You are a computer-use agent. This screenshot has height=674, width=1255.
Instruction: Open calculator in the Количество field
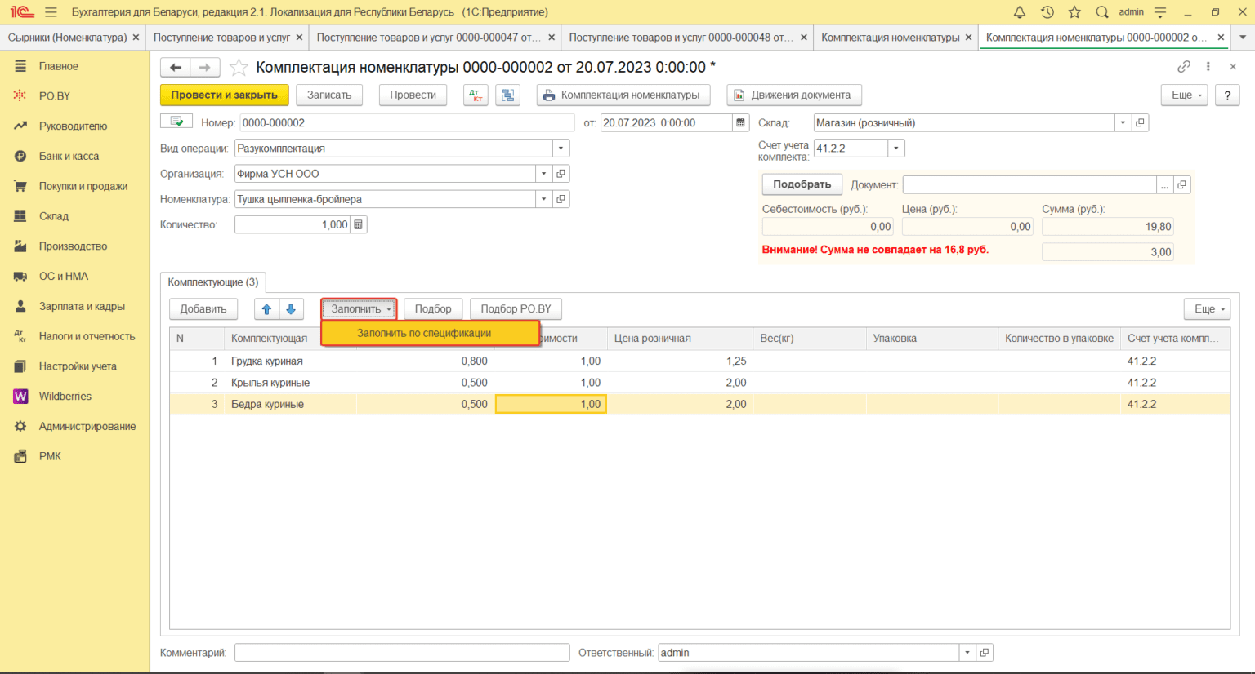click(x=358, y=224)
